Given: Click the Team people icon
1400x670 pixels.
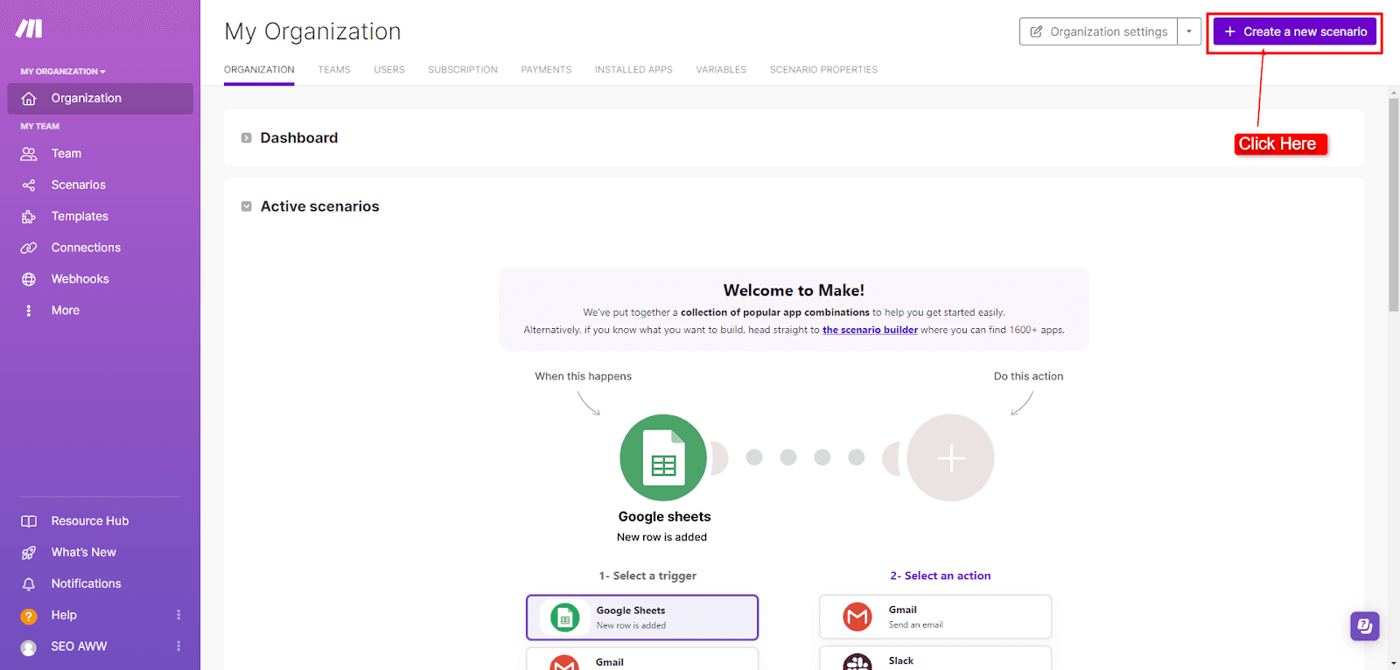Looking at the screenshot, I should tap(29, 154).
